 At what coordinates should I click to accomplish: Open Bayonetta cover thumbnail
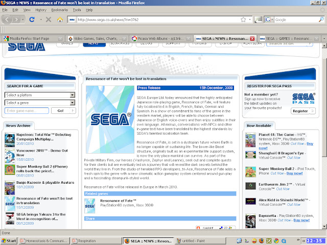(250, 221)
